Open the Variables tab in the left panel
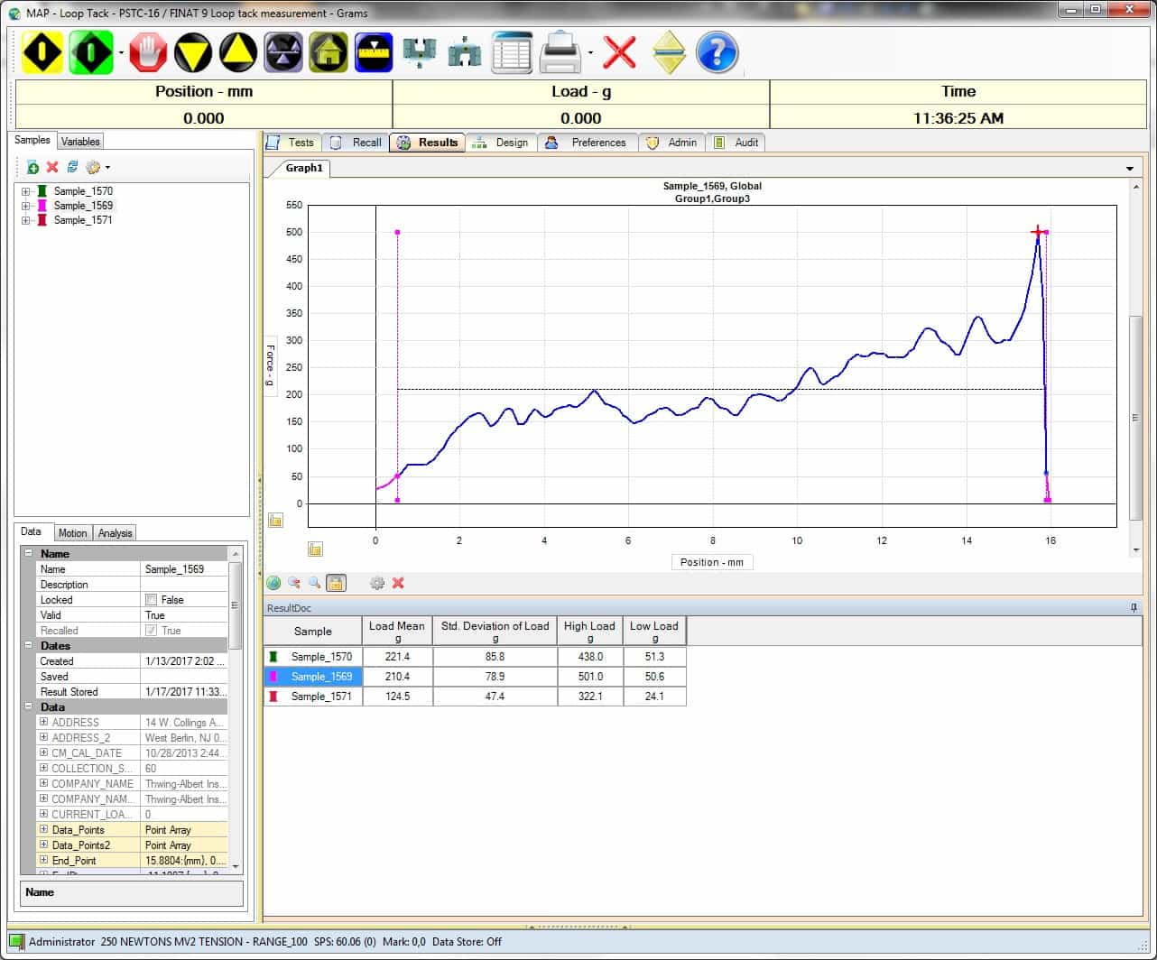 [x=80, y=141]
